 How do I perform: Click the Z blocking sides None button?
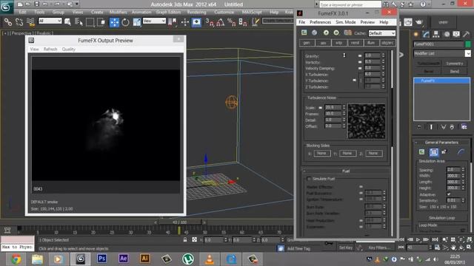click(x=373, y=153)
